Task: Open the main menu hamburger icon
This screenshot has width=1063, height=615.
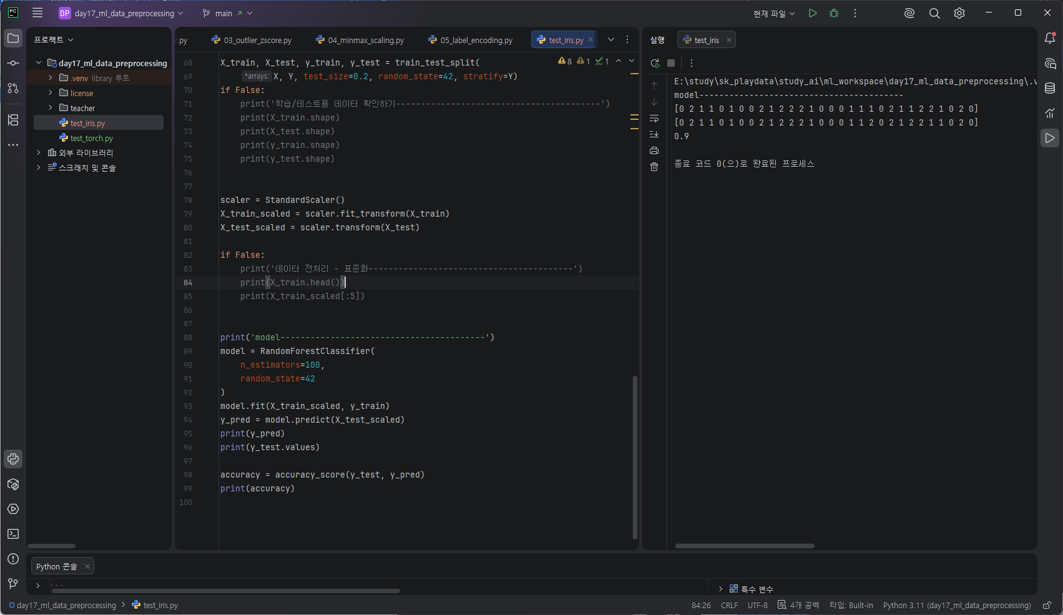Action: click(x=37, y=12)
